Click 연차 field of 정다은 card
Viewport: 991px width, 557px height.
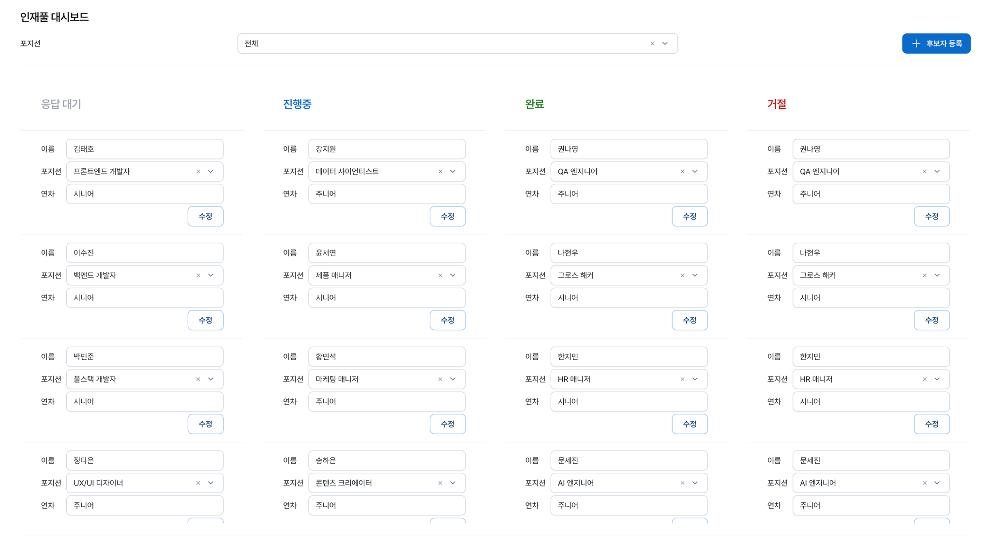(x=145, y=505)
